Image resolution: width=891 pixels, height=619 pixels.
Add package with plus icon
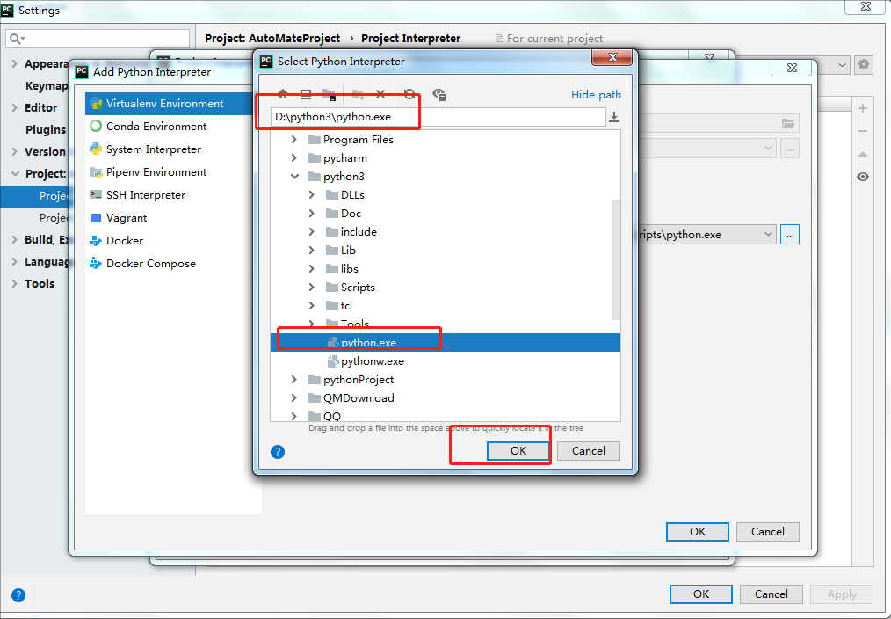point(863,108)
